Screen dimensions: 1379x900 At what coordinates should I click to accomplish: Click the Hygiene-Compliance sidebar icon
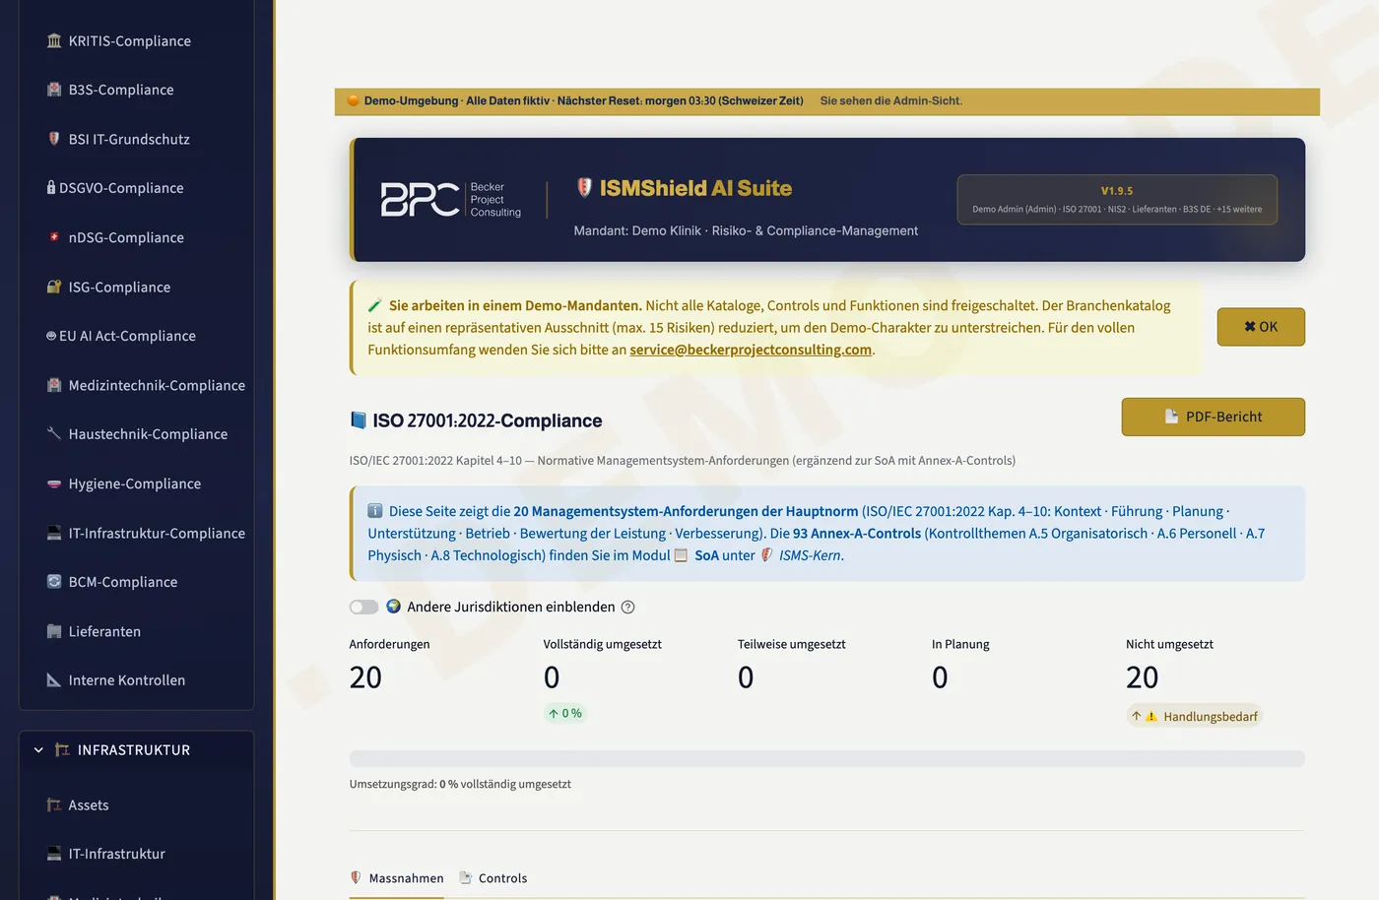pyautogui.click(x=54, y=483)
